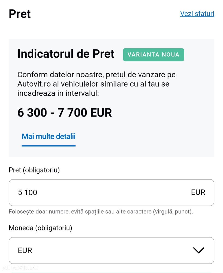This screenshot has height=273, width=223.
Task: Click the selected EUR value in Moneda
Action: tap(25, 250)
